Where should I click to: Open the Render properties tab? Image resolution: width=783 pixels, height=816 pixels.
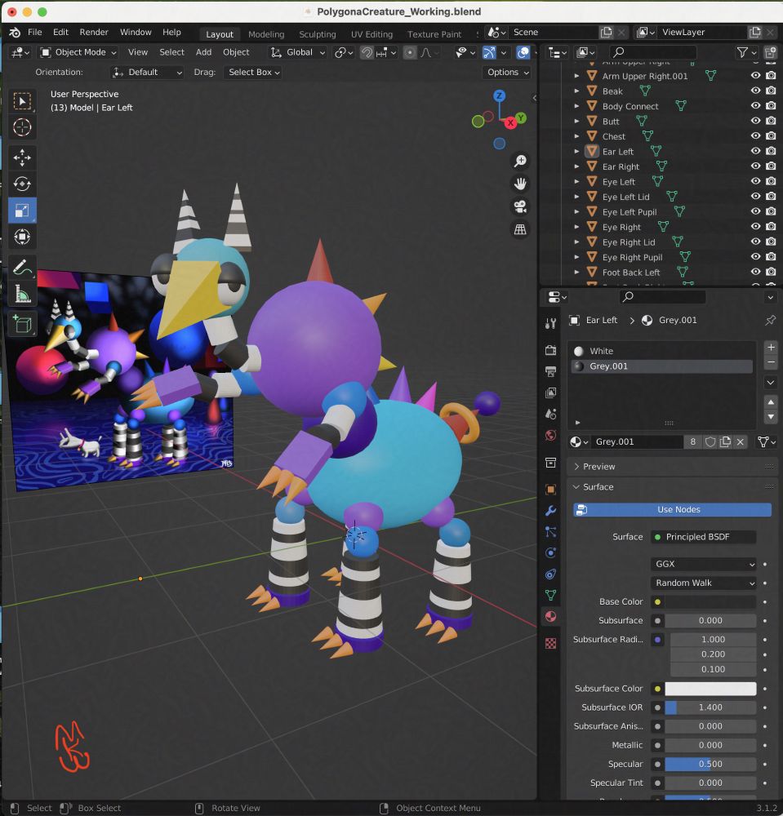(550, 350)
